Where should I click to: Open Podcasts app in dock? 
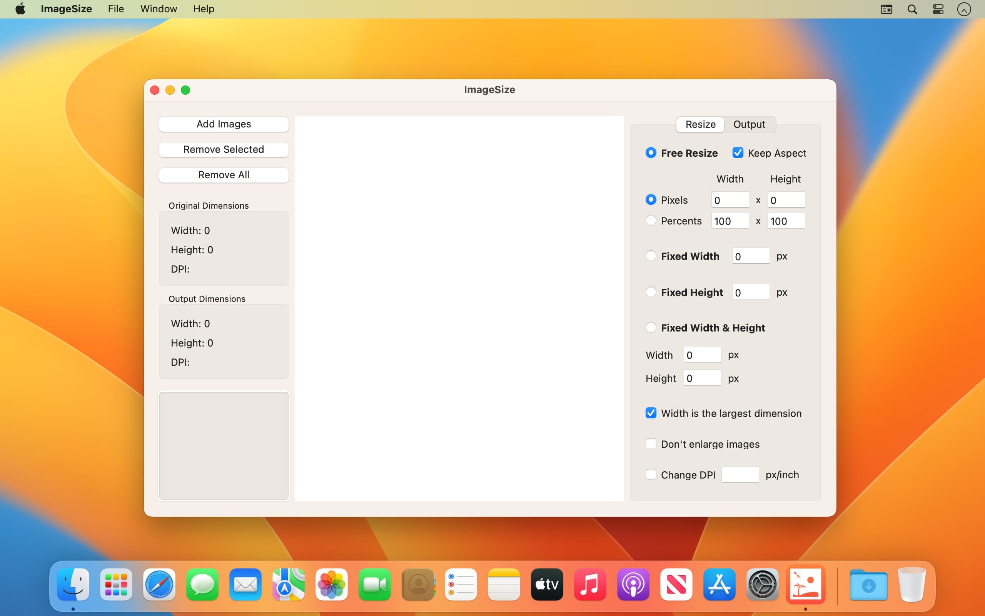633,584
